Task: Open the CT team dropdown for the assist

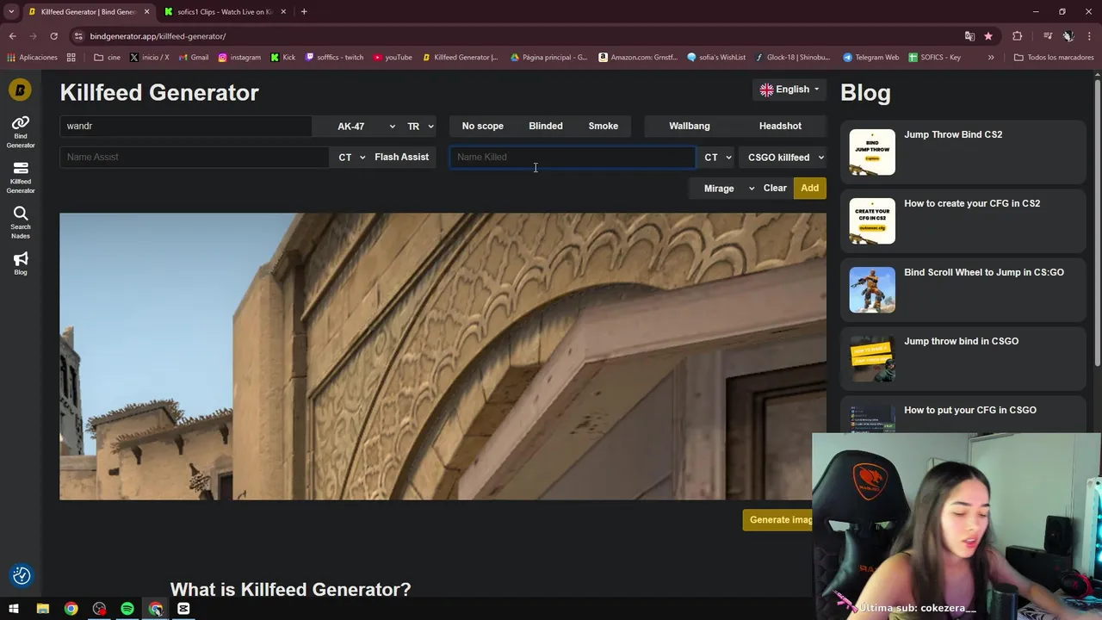Action: pos(351,157)
